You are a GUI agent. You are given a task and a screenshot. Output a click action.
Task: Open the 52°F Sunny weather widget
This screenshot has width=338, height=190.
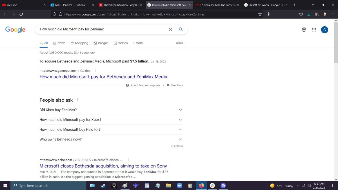282,186
